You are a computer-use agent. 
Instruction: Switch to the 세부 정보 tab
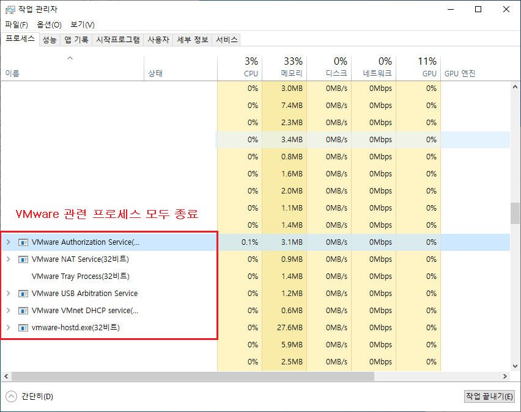193,40
